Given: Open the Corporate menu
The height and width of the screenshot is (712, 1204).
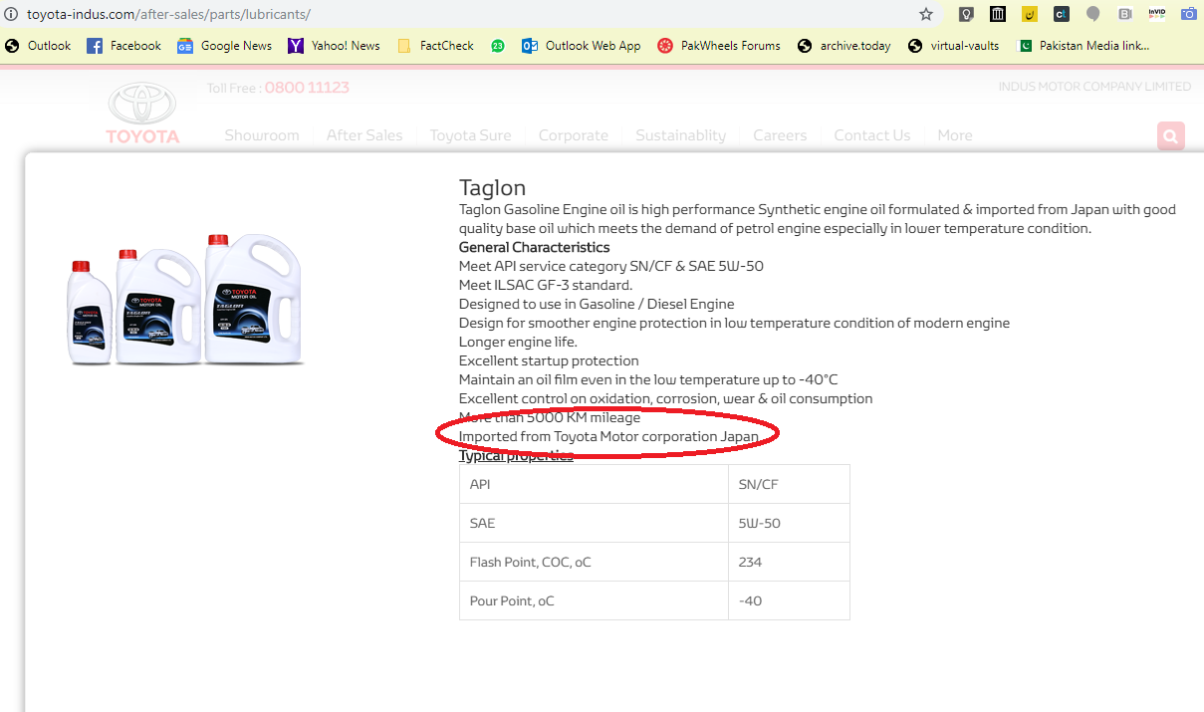Looking at the screenshot, I should point(574,135).
